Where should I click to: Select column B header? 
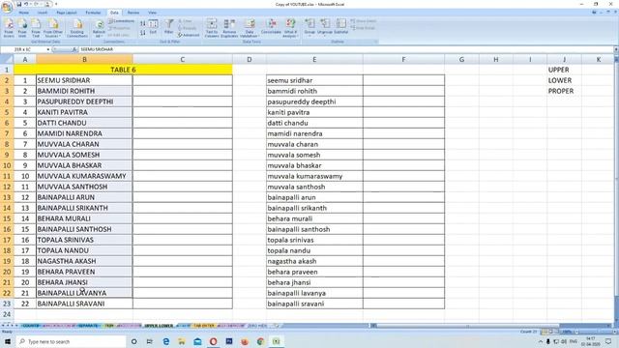[x=84, y=60]
